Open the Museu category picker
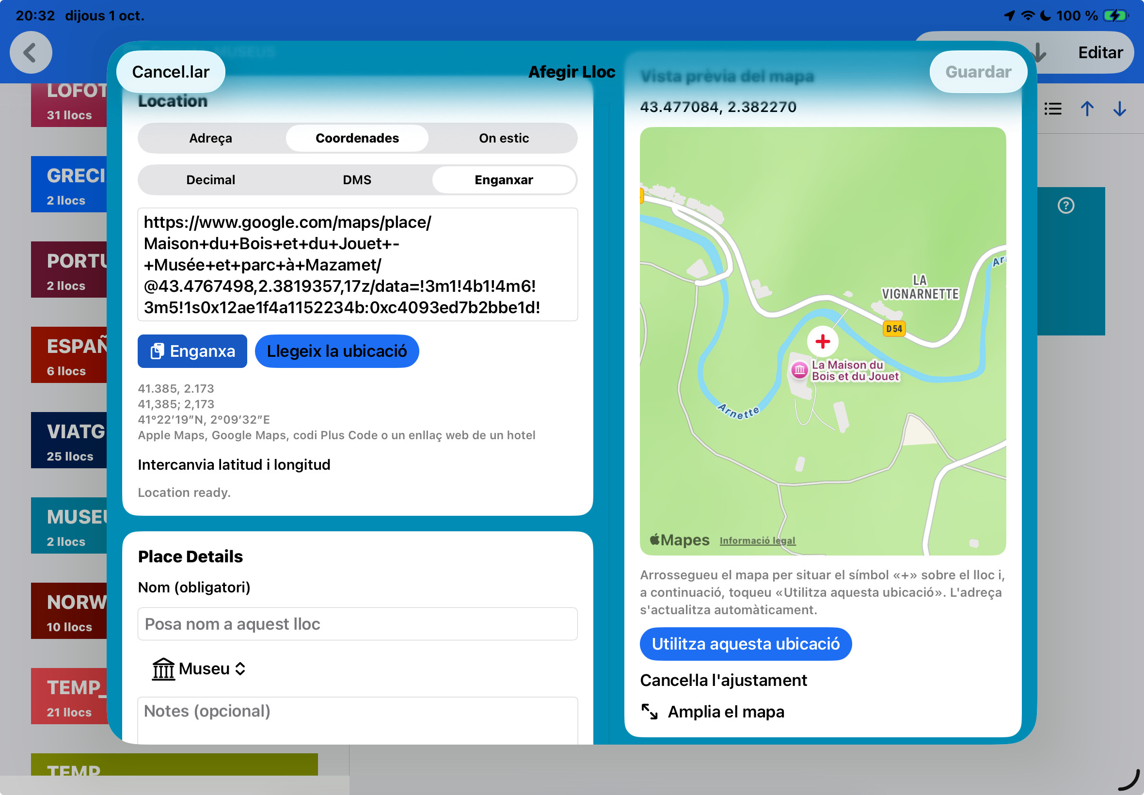Screen dimensions: 1144x795 [x=199, y=668]
